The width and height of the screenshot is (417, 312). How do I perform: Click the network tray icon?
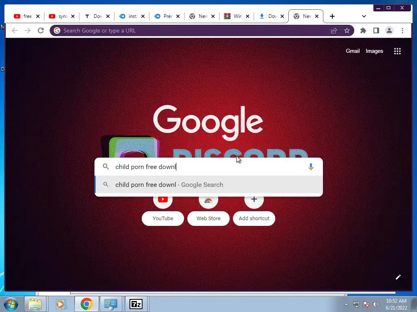(x=356, y=304)
